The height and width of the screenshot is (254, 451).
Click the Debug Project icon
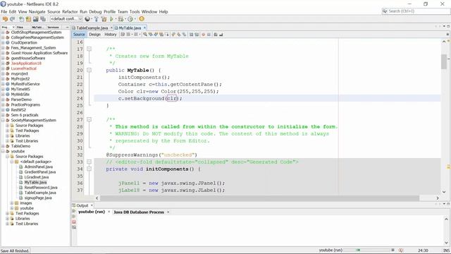tap(121, 19)
